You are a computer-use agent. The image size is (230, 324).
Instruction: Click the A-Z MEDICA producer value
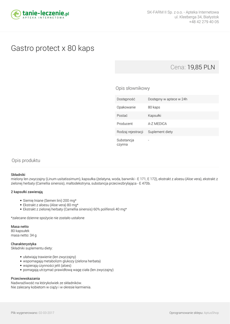(x=157, y=124)
